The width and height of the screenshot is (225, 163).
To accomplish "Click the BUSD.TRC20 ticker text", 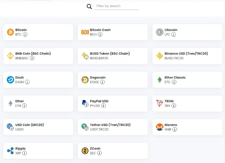I will 174,58.
